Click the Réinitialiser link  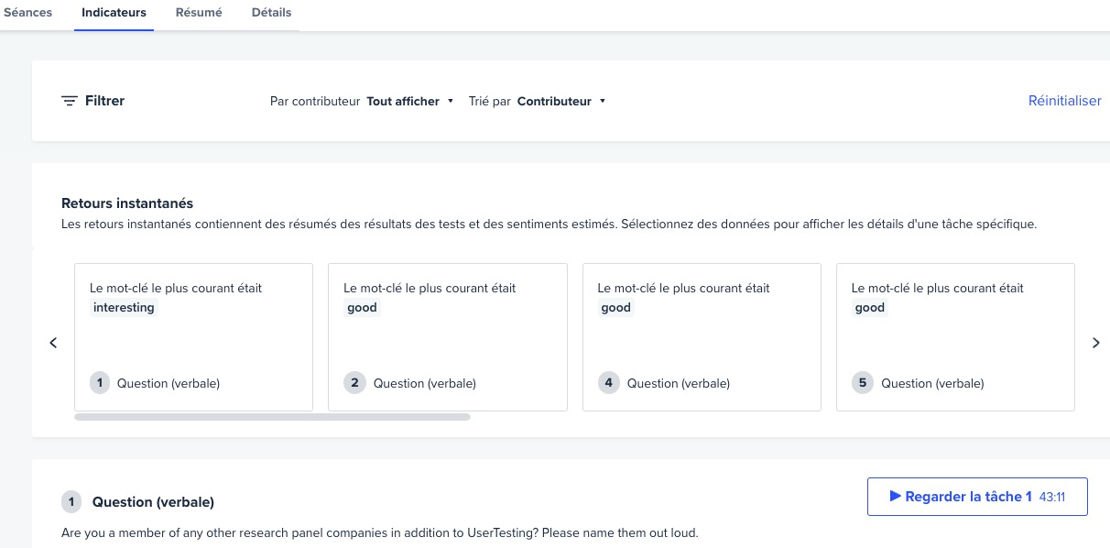tap(1064, 101)
